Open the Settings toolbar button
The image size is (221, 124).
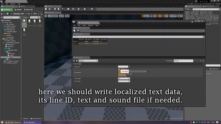coord(63,9)
